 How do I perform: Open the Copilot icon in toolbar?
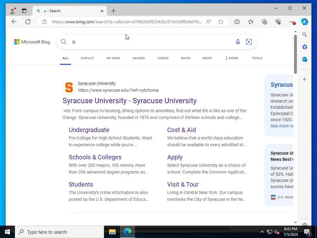coord(305,22)
